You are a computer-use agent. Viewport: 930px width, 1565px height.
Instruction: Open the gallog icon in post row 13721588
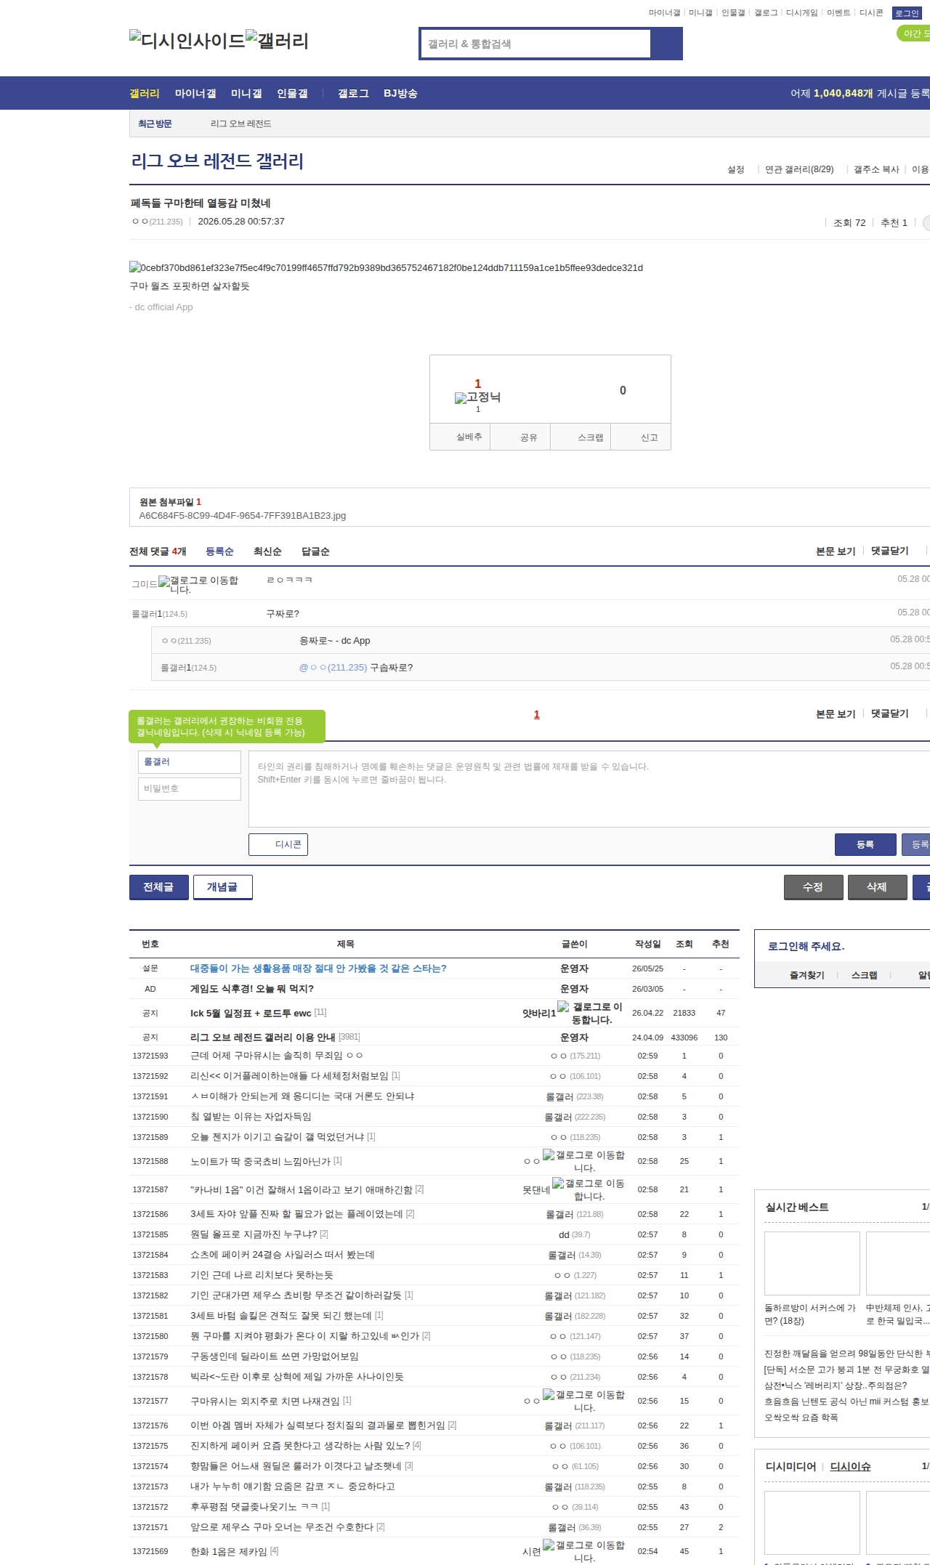point(584,1161)
